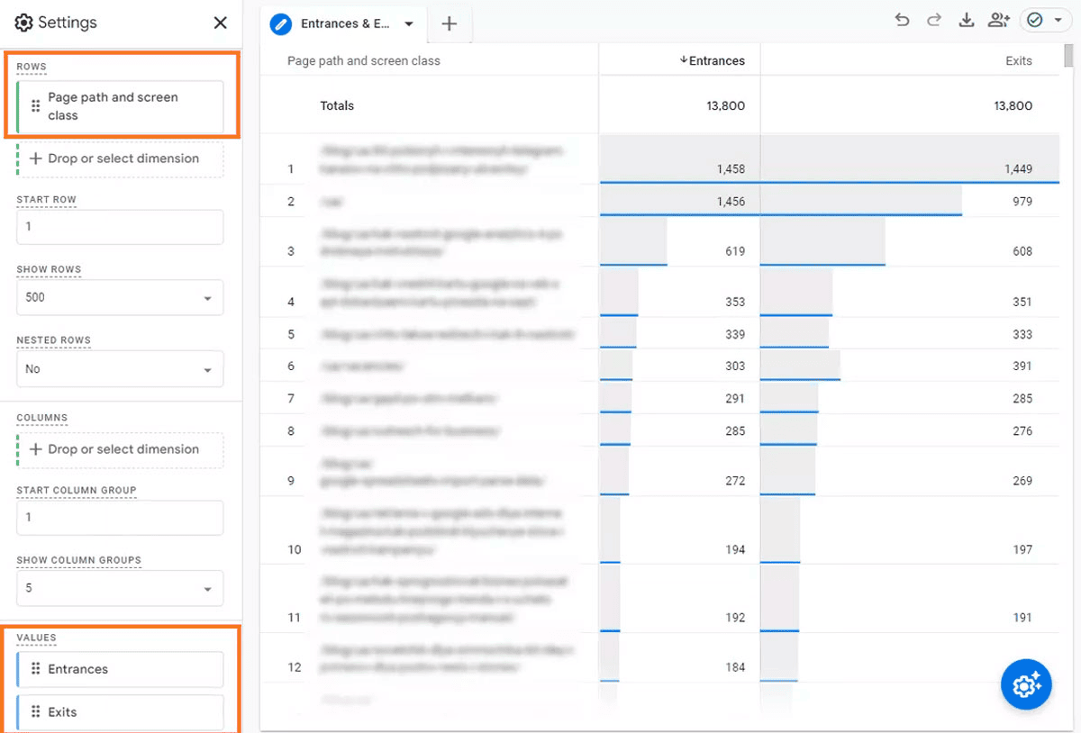Image resolution: width=1081 pixels, height=733 pixels.
Task: Share the exploration with users
Action: click(x=998, y=20)
